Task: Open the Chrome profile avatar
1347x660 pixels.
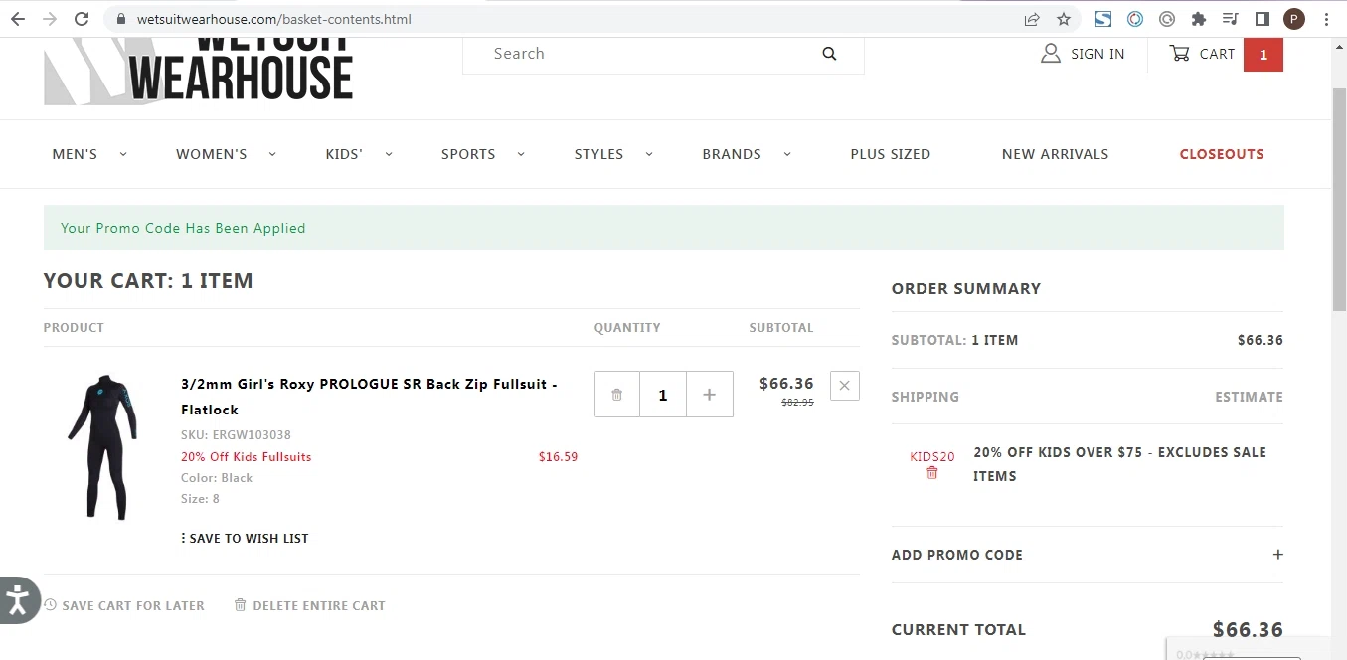Action: pos(1294,19)
